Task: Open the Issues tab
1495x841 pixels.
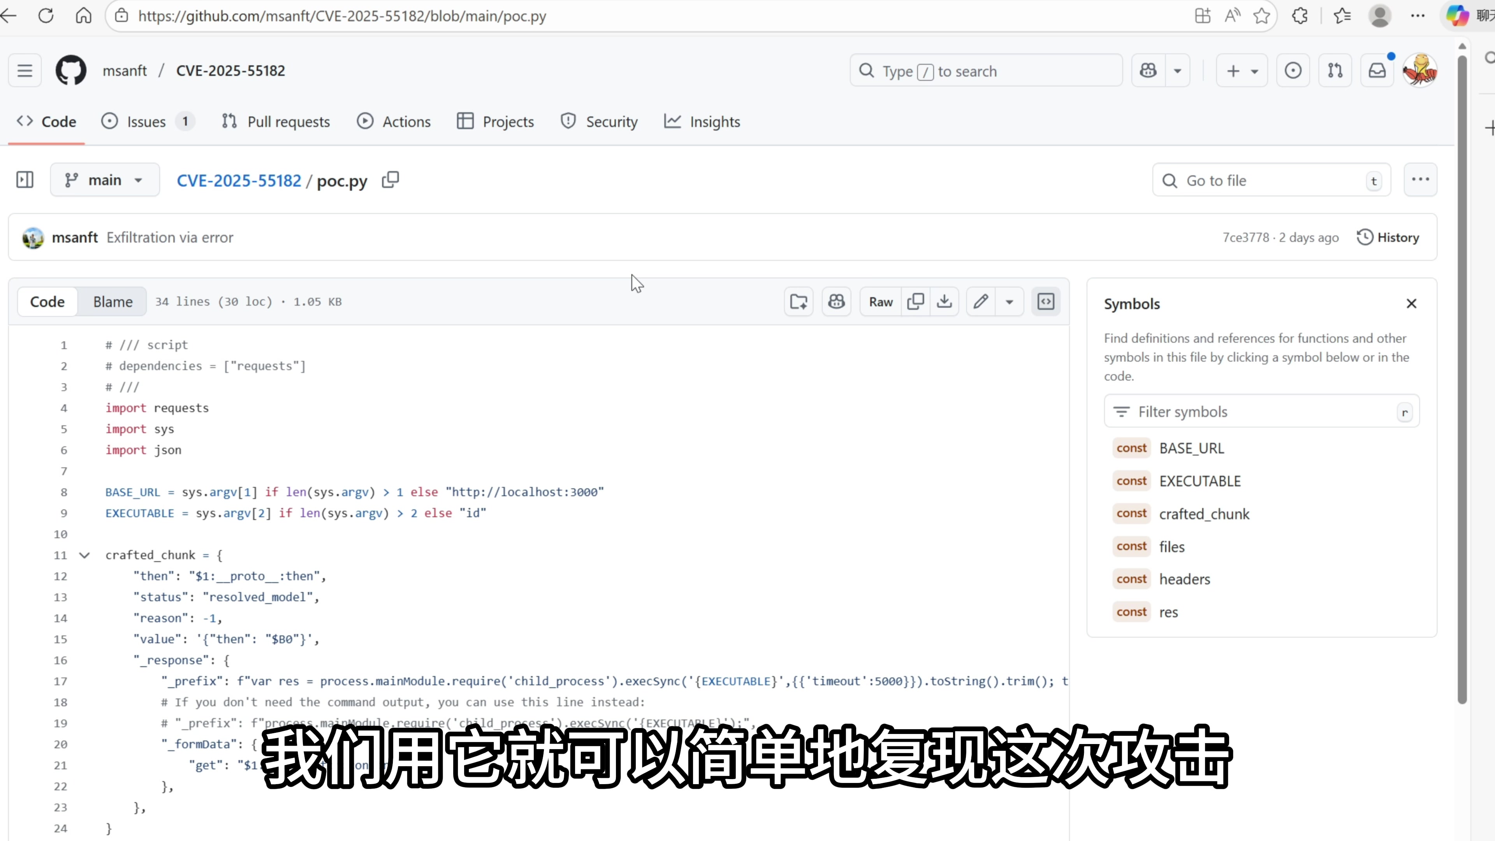Action: tap(146, 122)
